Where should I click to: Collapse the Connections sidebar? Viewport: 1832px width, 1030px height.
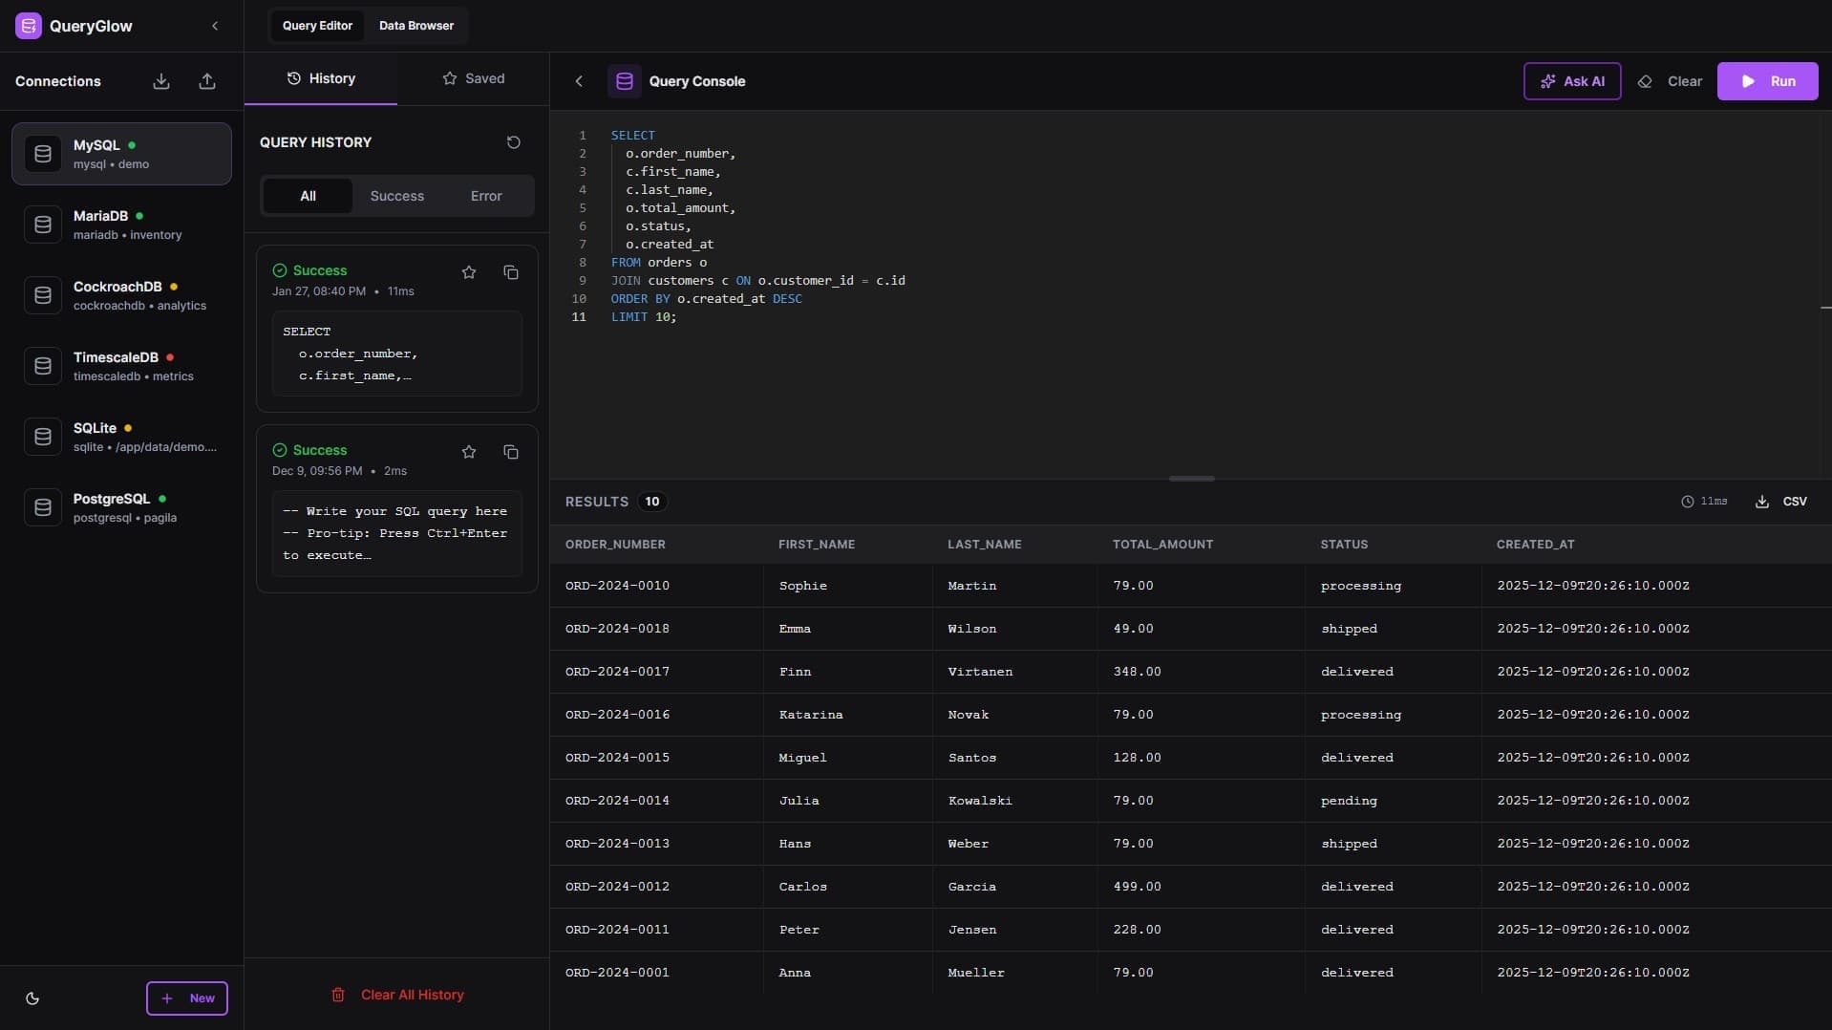[x=215, y=26]
